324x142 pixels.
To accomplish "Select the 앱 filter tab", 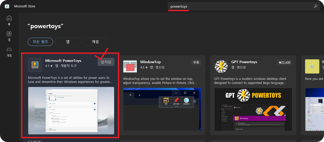I will tap(68, 42).
